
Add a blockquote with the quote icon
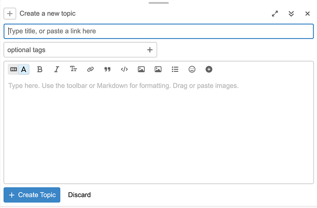point(108,69)
